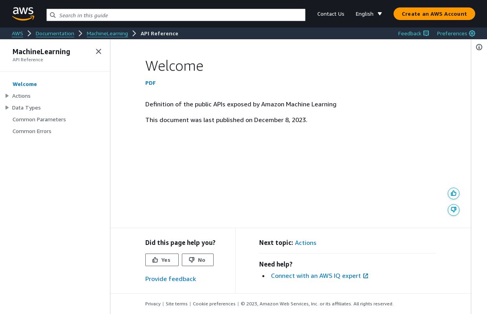Go to next topic Actions link
Image resolution: width=487 pixels, height=314 pixels.
coord(306,243)
